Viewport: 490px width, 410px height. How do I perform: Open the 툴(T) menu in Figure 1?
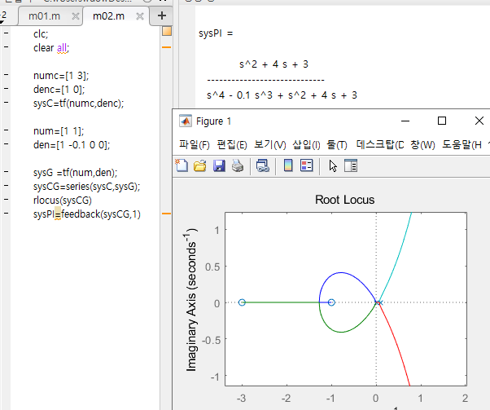[337, 144]
